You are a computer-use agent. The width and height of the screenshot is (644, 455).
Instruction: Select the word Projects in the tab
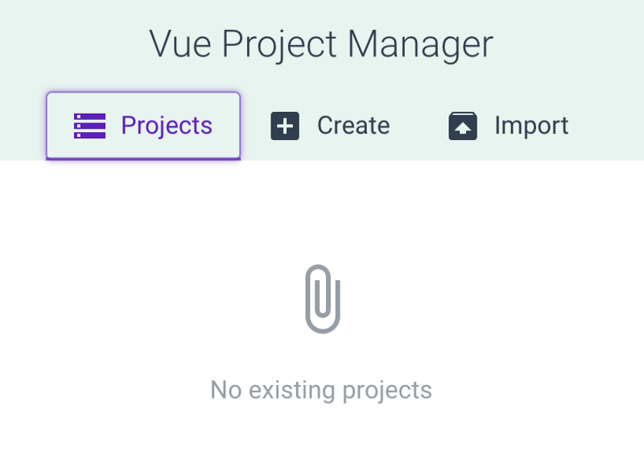[x=167, y=126]
